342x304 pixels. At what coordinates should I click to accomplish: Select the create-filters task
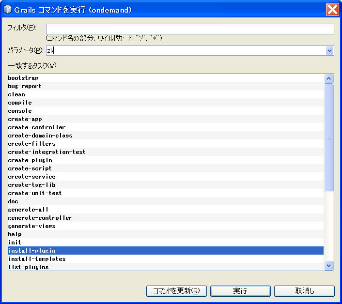coord(166,144)
